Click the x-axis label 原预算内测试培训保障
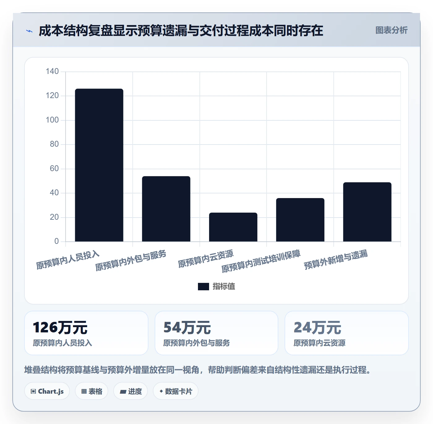The width and height of the screenshot is (433, 424). [x=261, y=261]
